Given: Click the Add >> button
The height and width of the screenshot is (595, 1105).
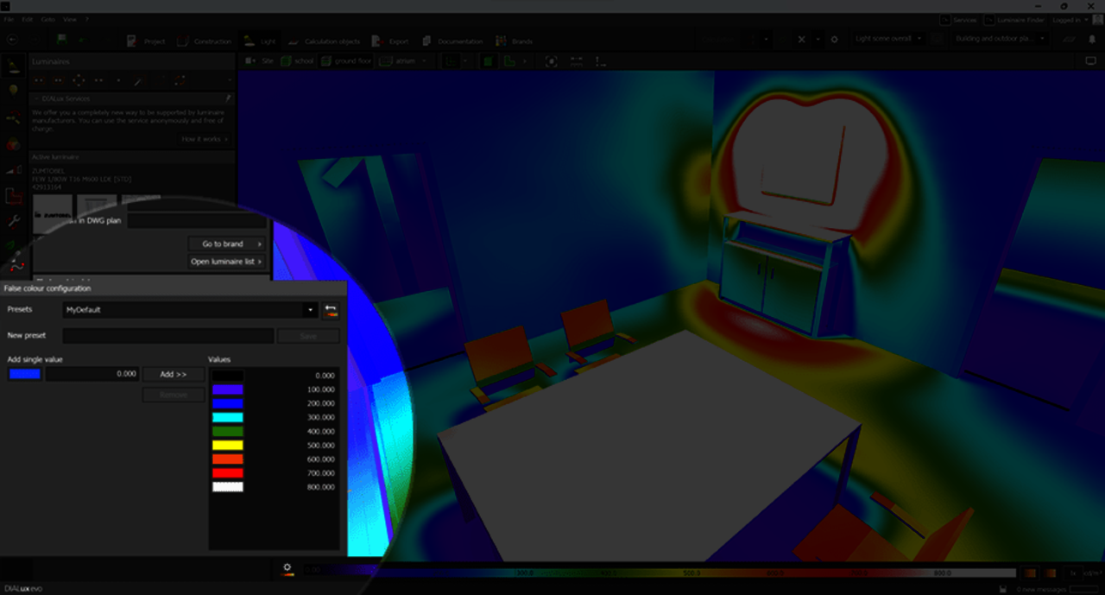Looking at the screenshot, I should [174, 374].
